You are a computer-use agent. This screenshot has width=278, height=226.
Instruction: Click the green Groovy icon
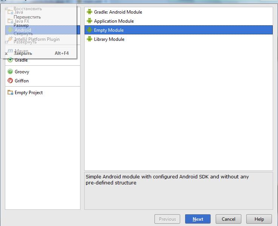point(10,71)
